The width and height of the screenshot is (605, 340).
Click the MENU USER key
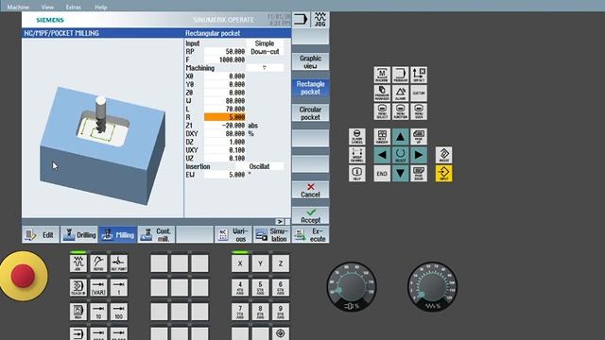tap(419, 111)
